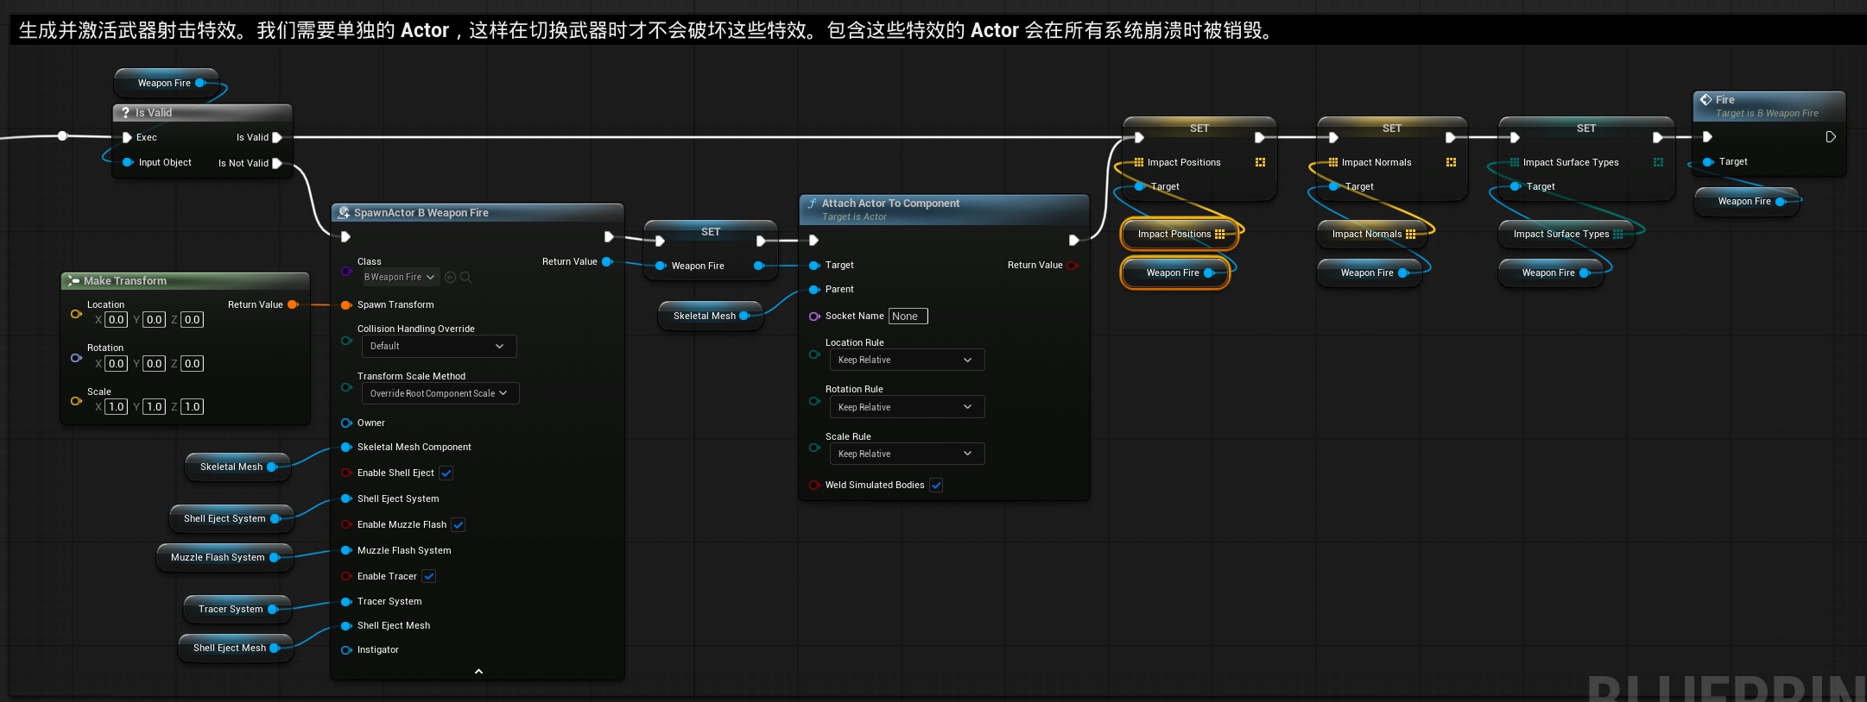Click the Owner input pin on SpawnActor

pos(346,423)
